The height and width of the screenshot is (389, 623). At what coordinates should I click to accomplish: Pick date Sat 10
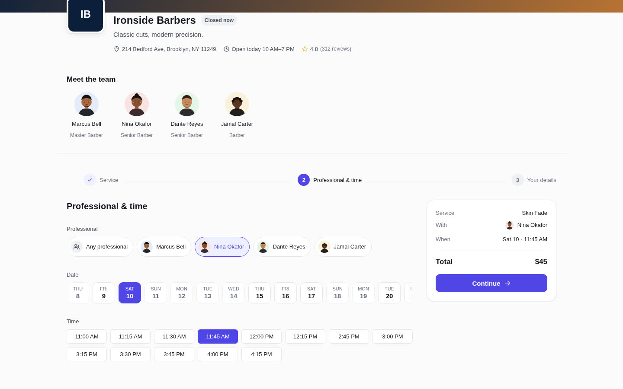[130, 293]
